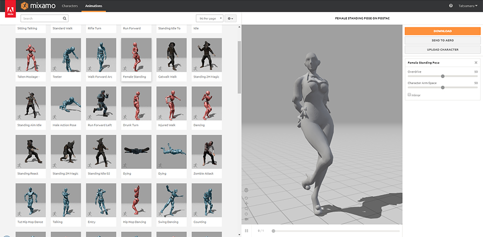483x237 pixels.
Task: Click the Download button
Action: (443, 31)
